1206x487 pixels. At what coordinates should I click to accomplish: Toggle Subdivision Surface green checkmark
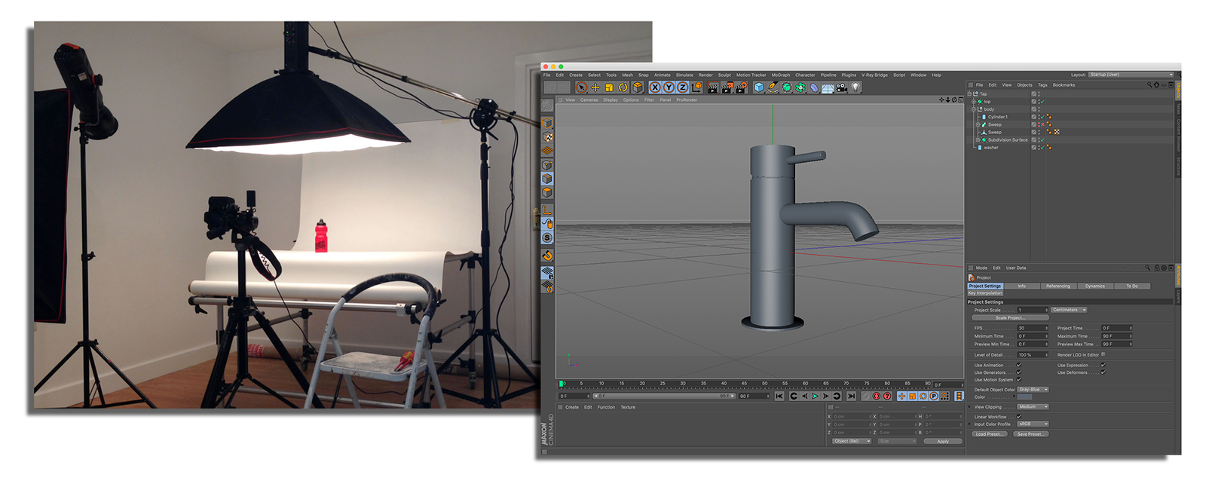click(x=1042, y=140)
